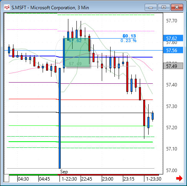Click the 1-23:30 time axis label
Image resolution: width=187 pixels, height=186 pixels.
pyautogui.click(x=154, y=179)
